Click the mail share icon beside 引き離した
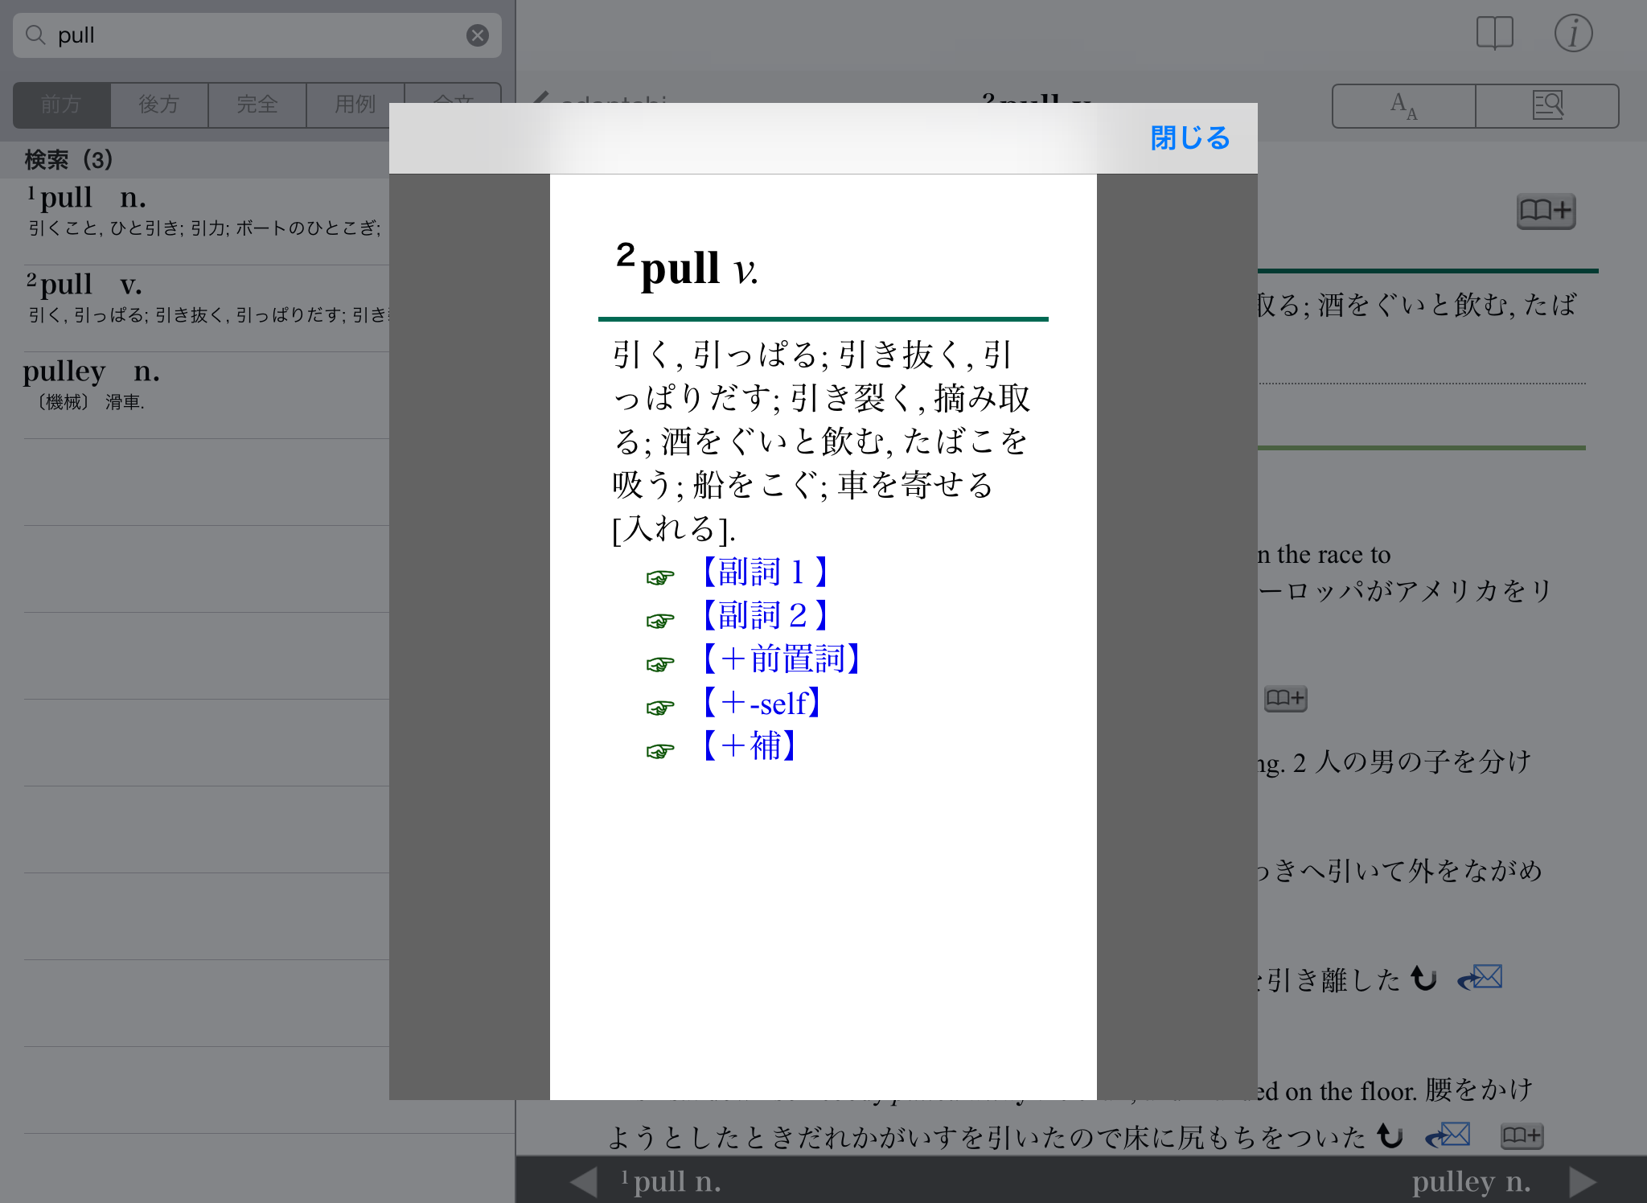The width and height of the screenshot is (1647, 1203). click(x=1481, y=978)
